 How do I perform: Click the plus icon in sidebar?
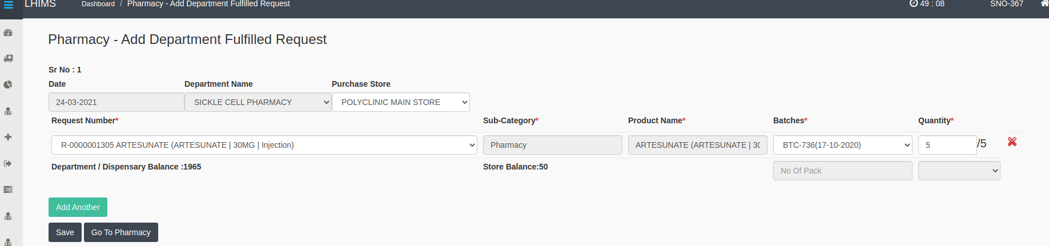click(x=9, y=137)
